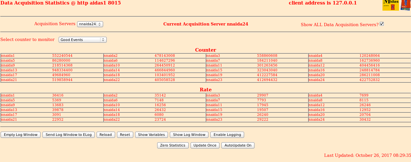411x162 pixels.
Task: Select counter value 264450912
Action: (165, 65)
